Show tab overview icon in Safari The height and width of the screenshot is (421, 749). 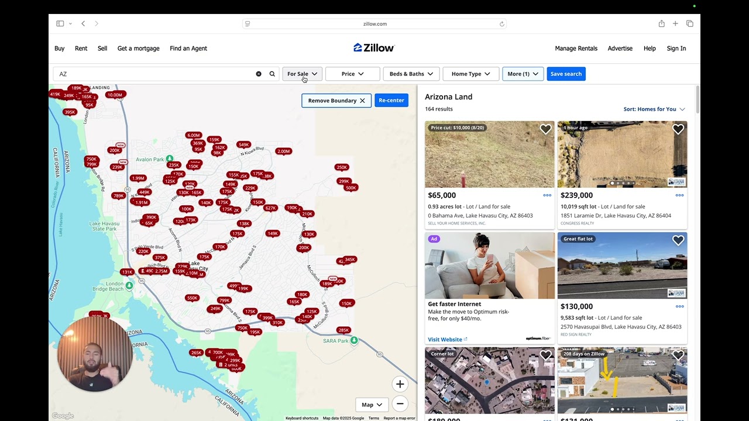pos(690,23)
